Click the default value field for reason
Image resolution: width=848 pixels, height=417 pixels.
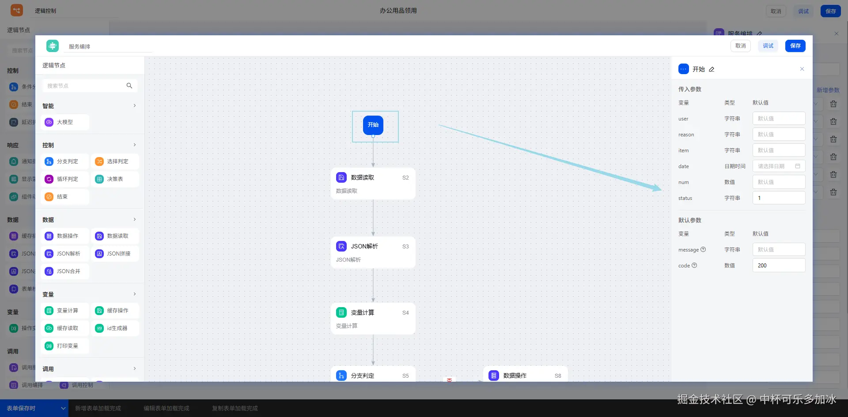tap(779, 134)
